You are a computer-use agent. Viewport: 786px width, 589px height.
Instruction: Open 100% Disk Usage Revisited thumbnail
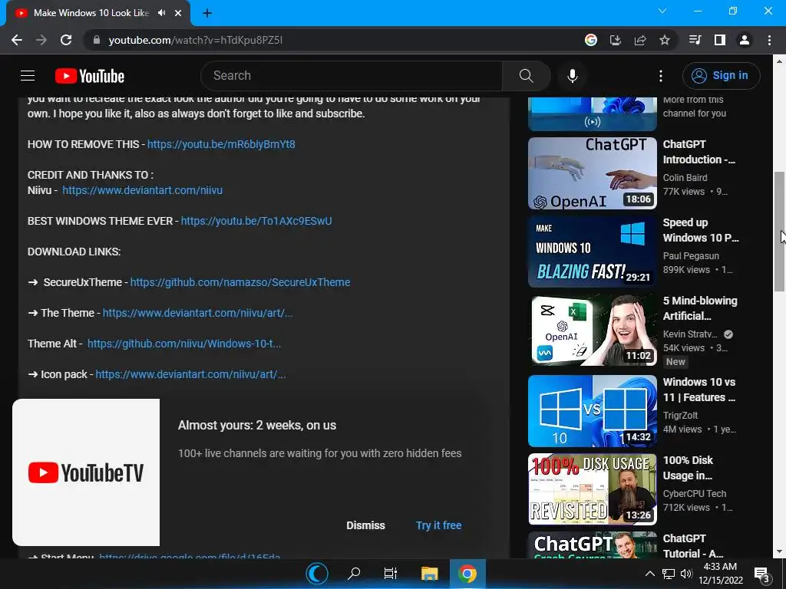click(592, 489)
